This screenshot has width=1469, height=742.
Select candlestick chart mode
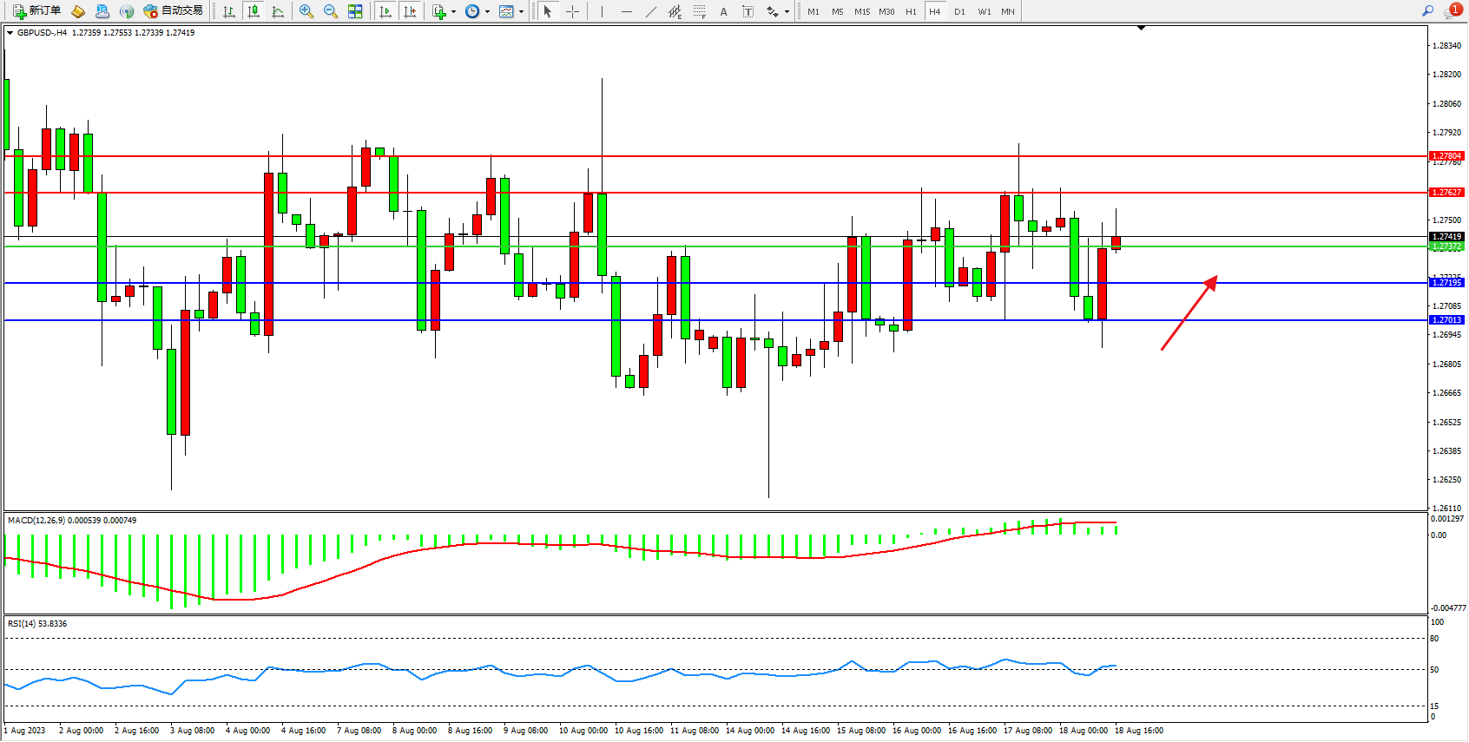pos(254,11)
